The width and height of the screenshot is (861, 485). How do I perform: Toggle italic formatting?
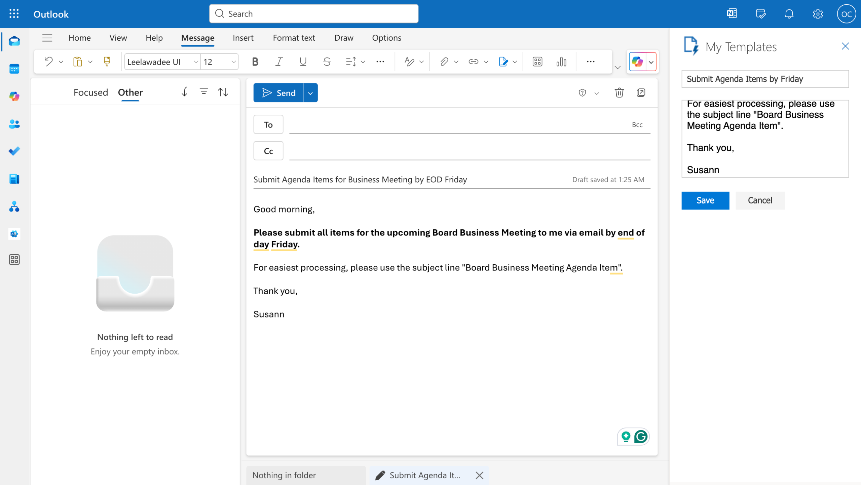[279, 62]
